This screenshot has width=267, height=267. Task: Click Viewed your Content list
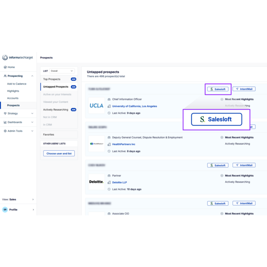[x=56, y=102]
